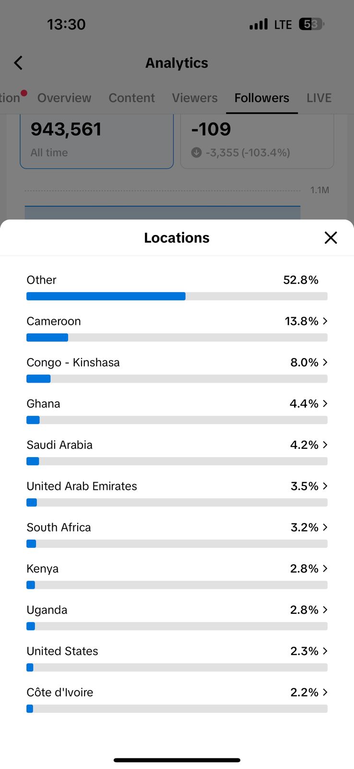Viewport: 354px width, 769px height.
Task: Open Saudi Arabia chevron arrow
Action: point(325,445)
